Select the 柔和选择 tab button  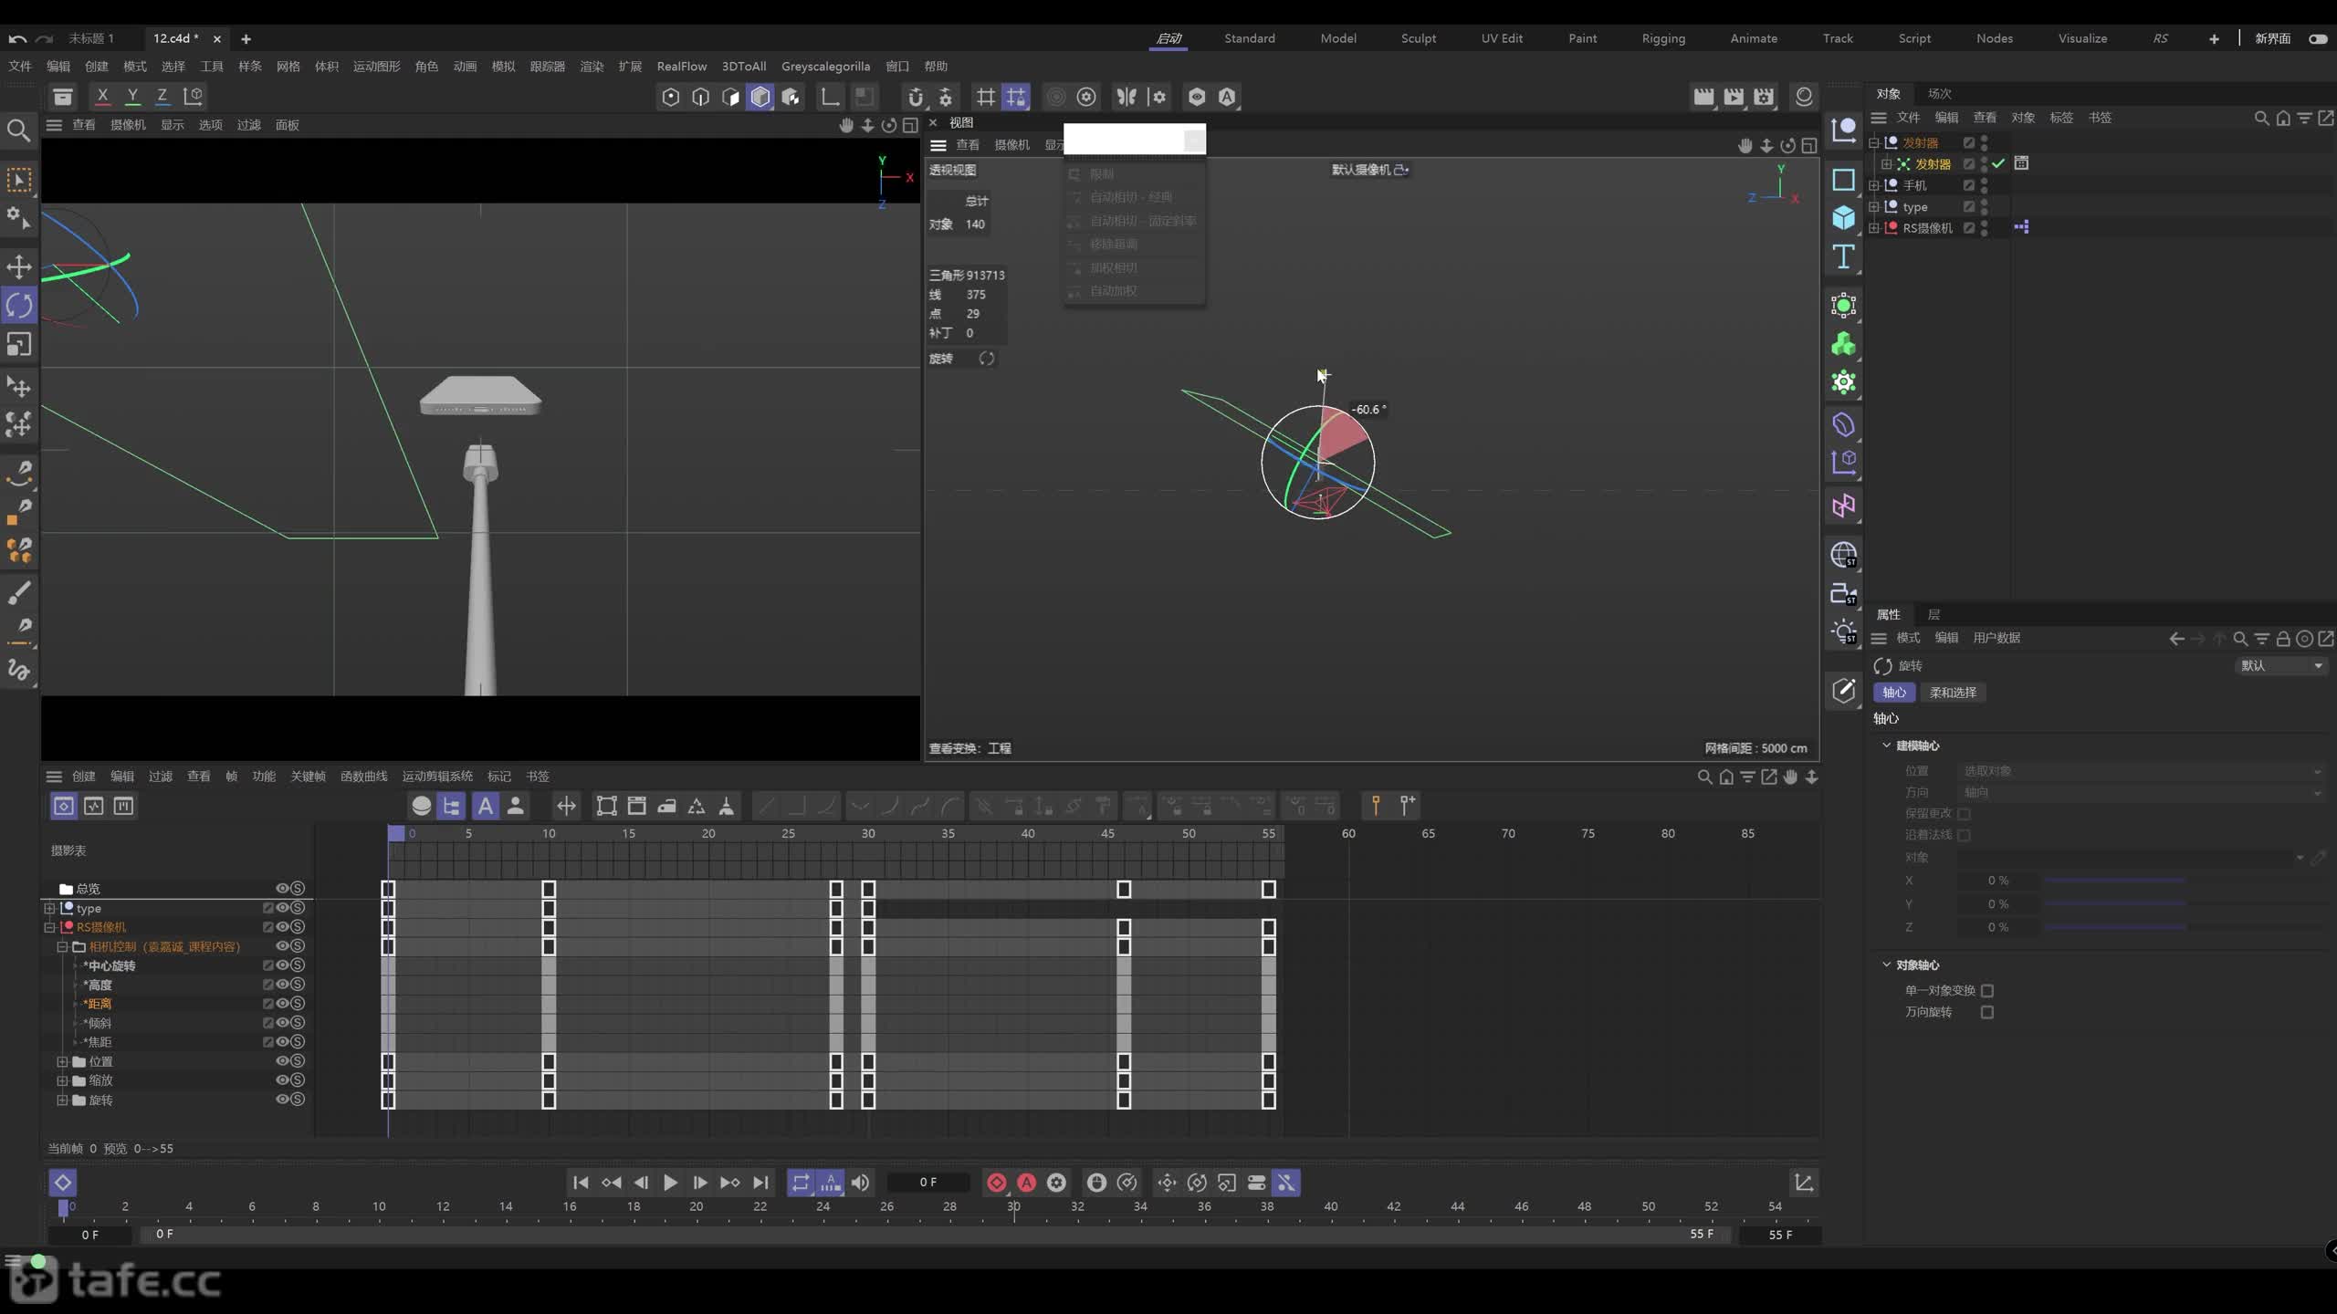coord(1953,693)
